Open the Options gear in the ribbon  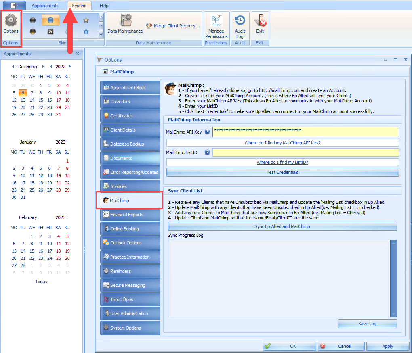click(x=11, y=25)
